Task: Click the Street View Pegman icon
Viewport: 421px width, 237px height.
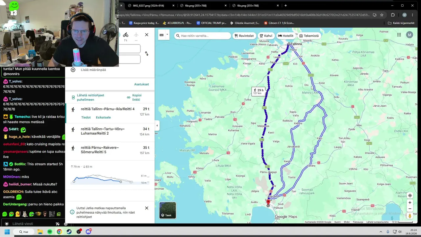Action: [x=410, y=216]
